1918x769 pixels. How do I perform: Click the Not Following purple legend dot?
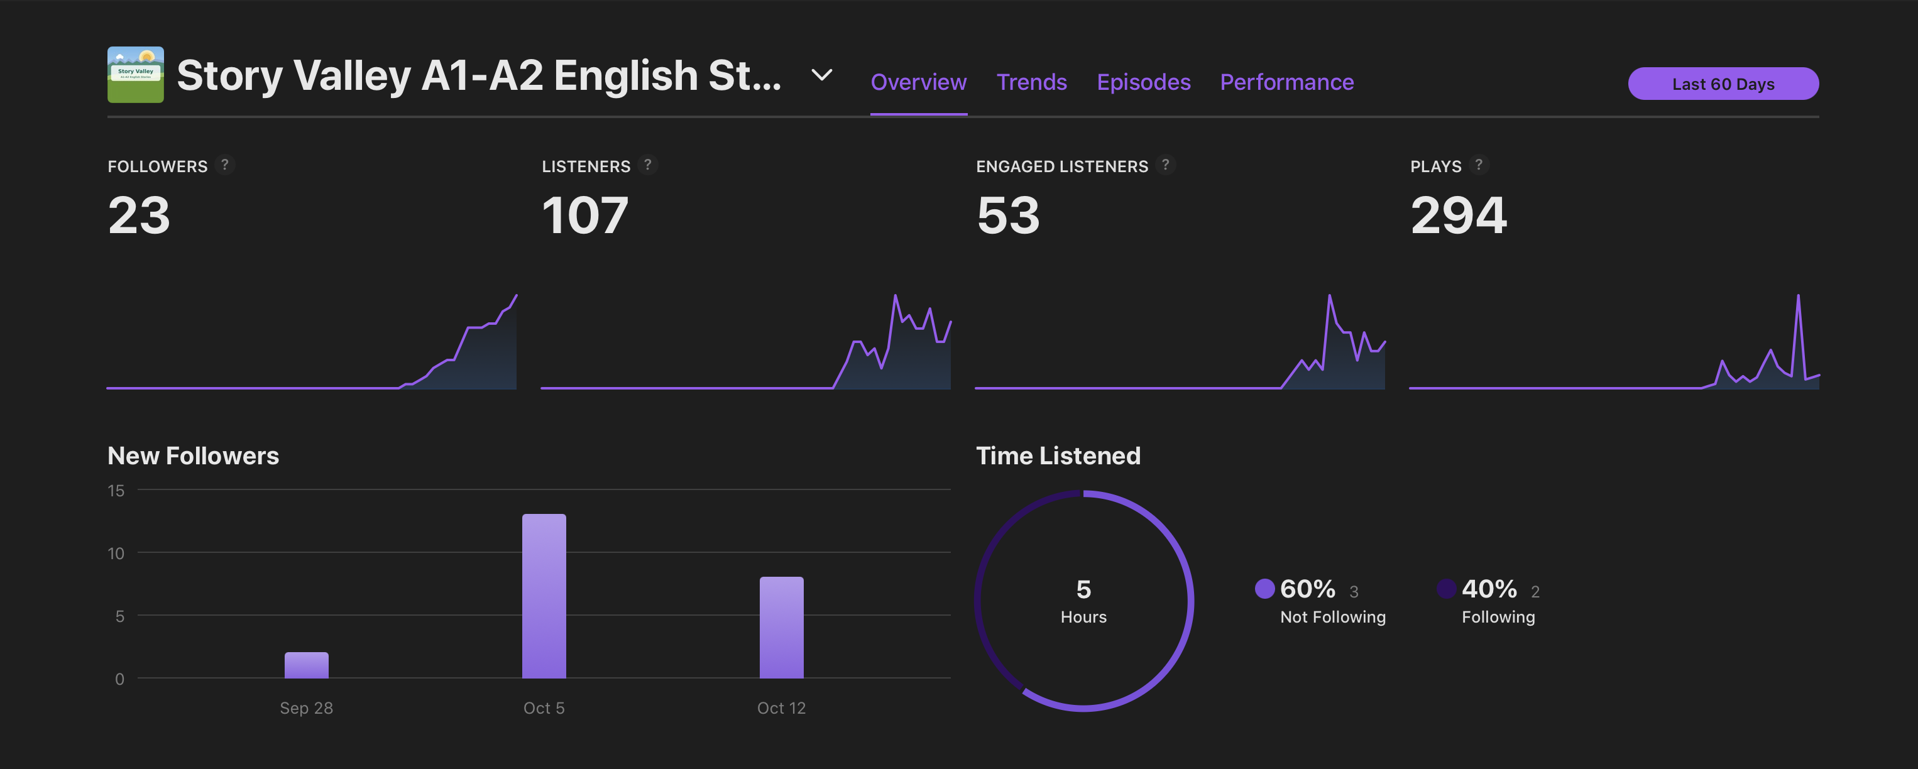tap(1264, 589)
